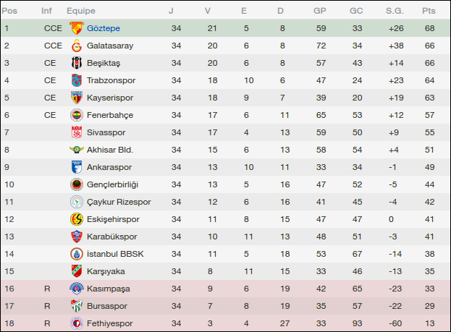Screen dimensions: 451x332
Task: Click the GP column header
Action: [x=319, y=11]
